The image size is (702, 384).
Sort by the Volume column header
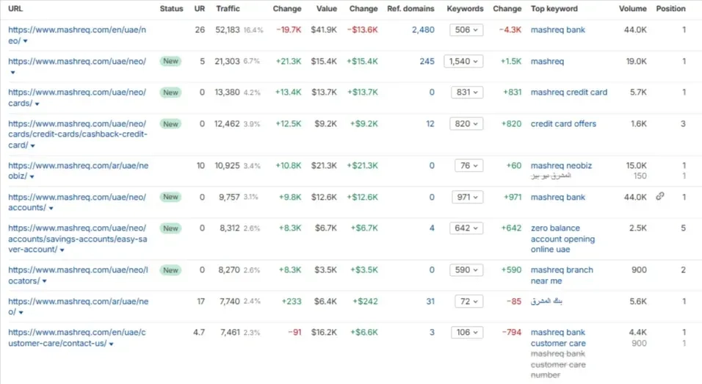coord(632,9)
